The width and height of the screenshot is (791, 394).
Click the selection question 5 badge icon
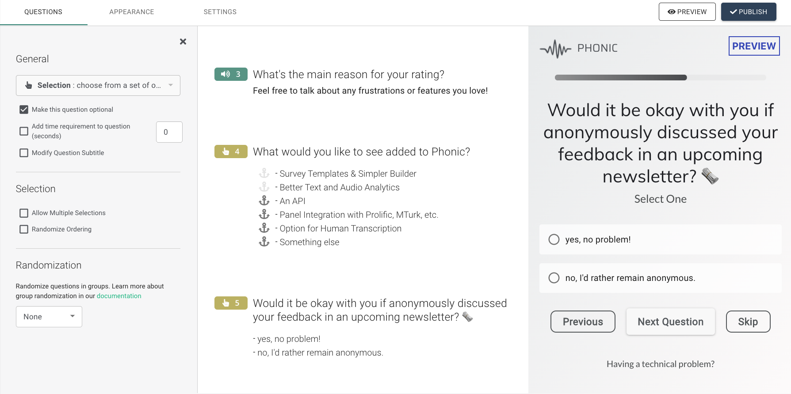click(230, 303)
